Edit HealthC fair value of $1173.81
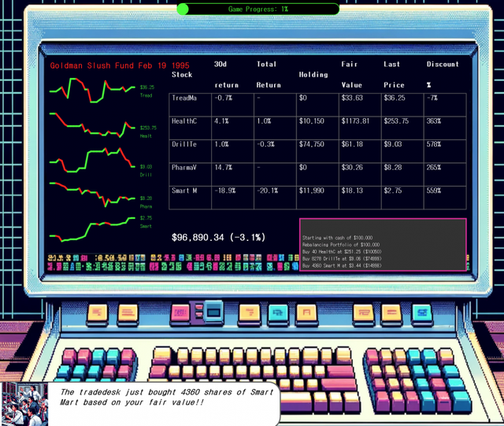504x426 pixels. 355,121
